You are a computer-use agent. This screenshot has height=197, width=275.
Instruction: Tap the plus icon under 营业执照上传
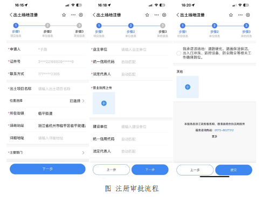(104, 103)
